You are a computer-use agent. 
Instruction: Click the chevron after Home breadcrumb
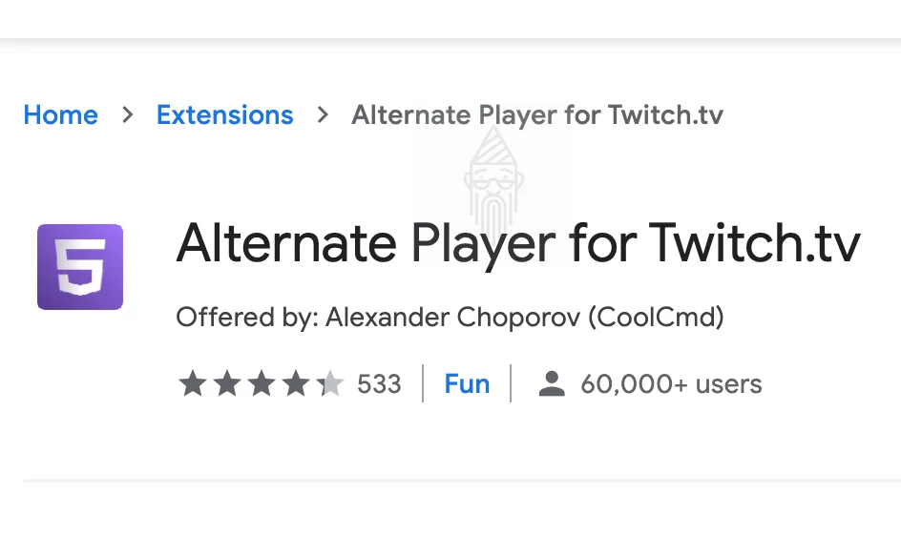(x=128, y=114)
